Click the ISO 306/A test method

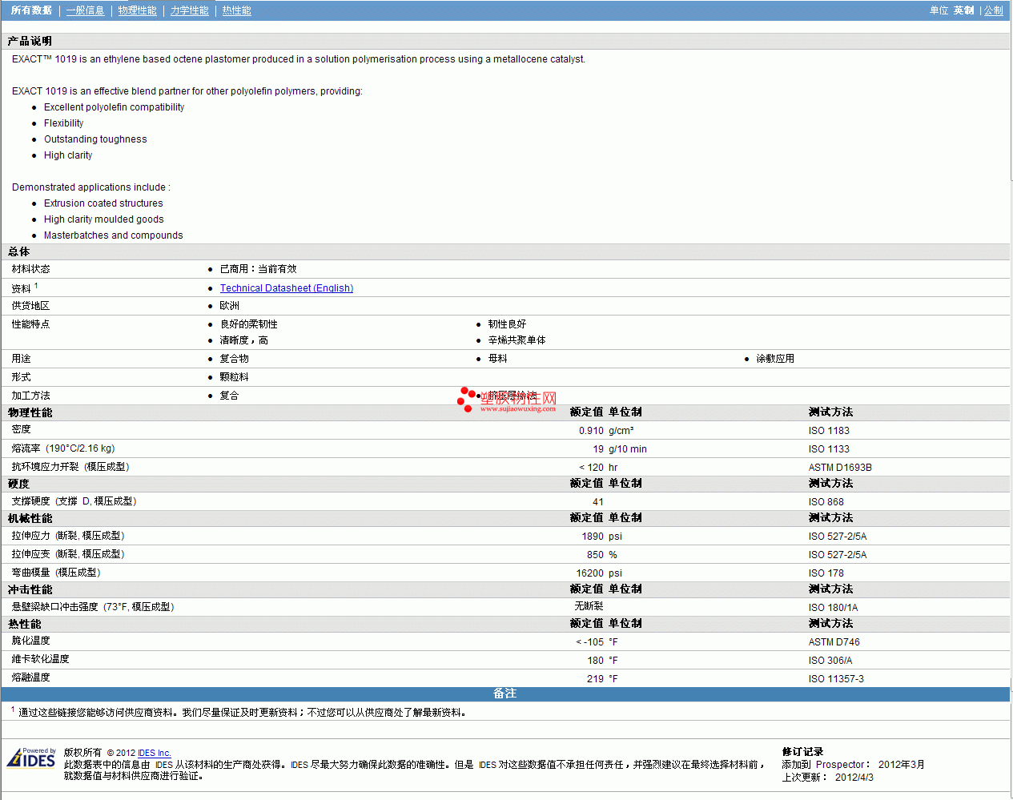830,661
